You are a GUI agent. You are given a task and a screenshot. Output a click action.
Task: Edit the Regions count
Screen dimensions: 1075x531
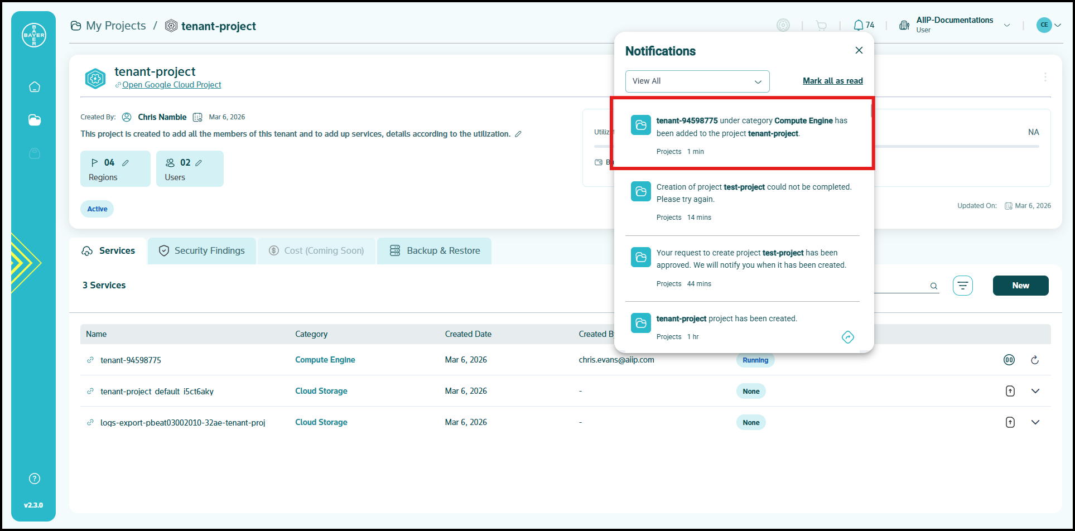pyautogui.click(x=126, y=163)
